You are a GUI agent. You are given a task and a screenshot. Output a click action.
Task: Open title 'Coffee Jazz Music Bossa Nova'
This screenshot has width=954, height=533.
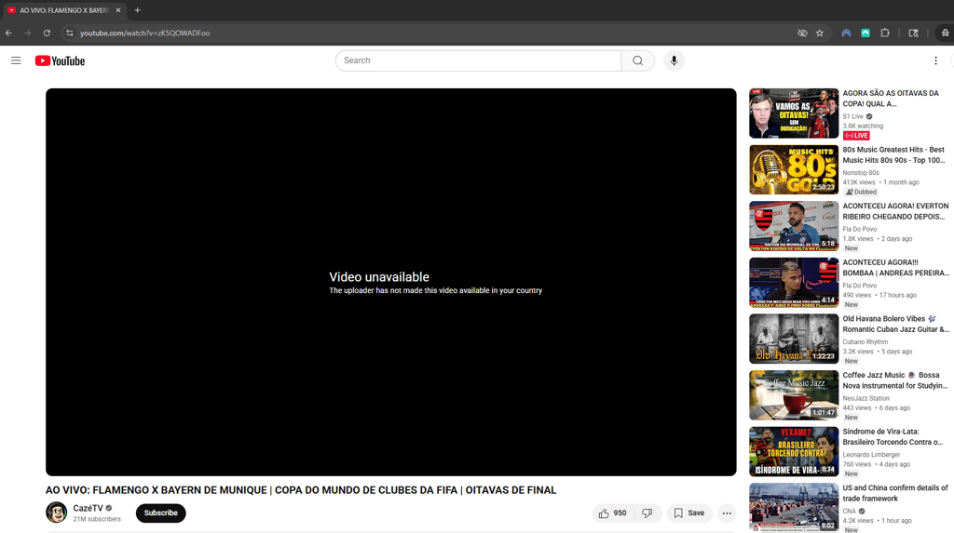tap(895, 380)
